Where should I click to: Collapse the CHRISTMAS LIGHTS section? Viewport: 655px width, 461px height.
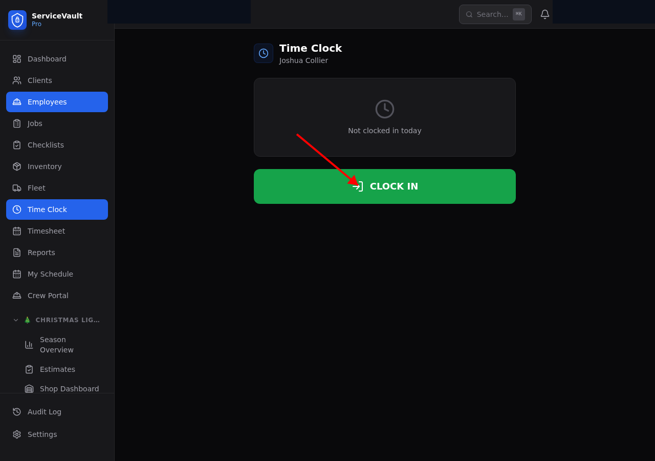point(15,320)
